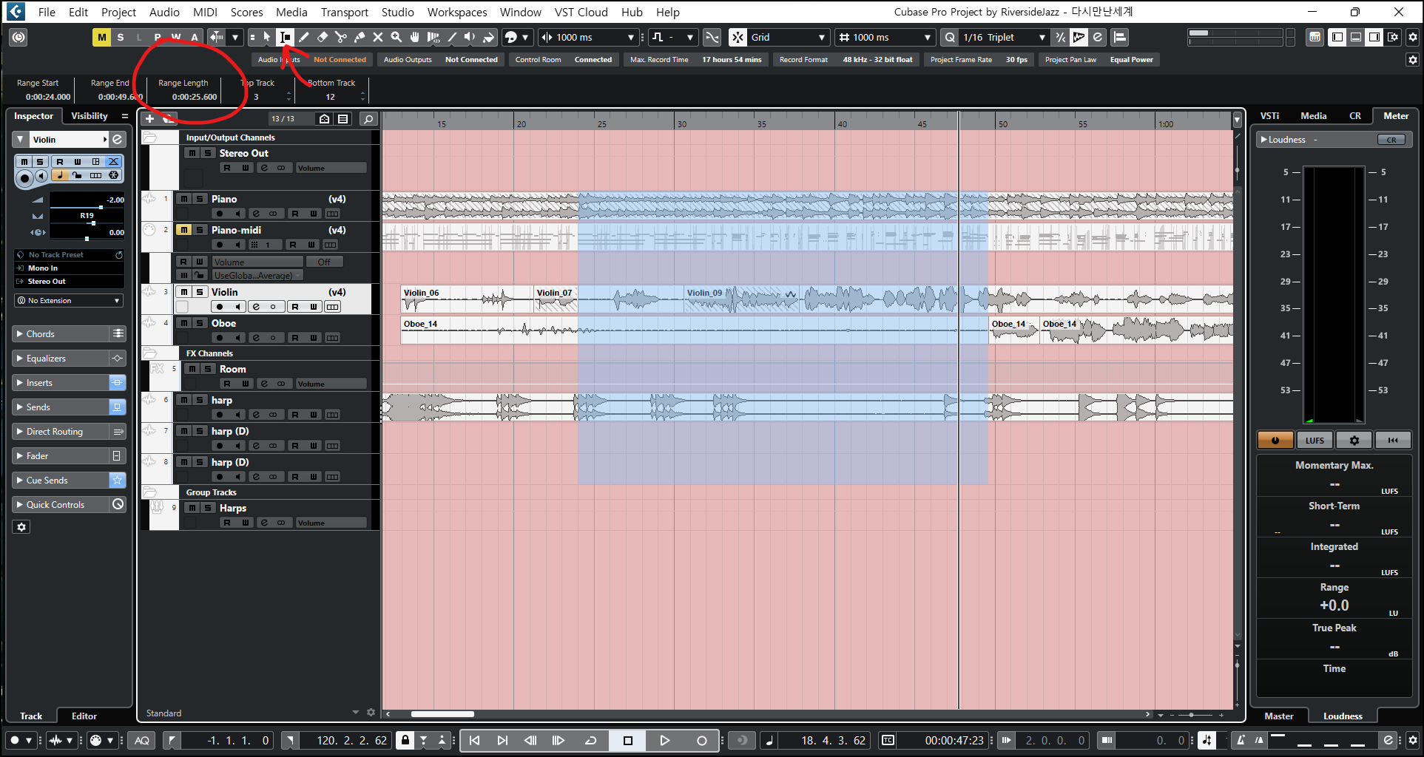Toggle the transport Cycle loop button
Viewport: 1424px width, 757px height.
click(x=590, y=740)
